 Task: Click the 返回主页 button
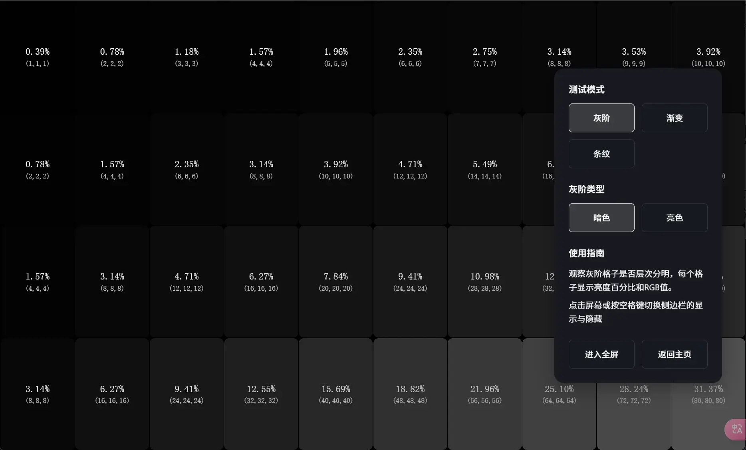(x=674, y=354)
